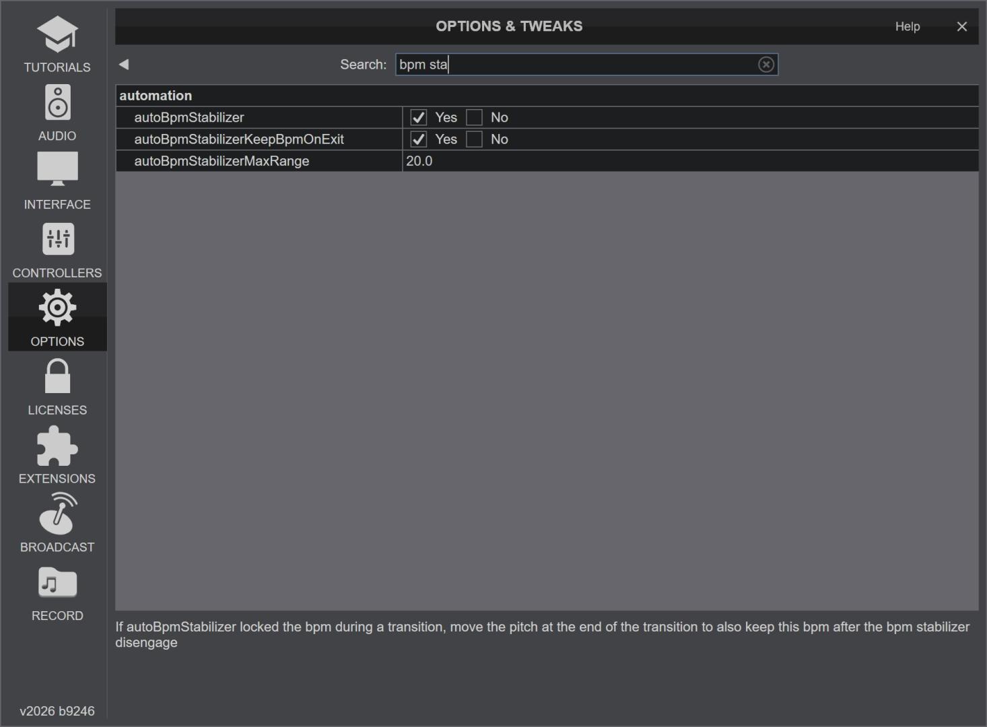
Task: Open the Tutorials graduation cap icon
Action: pyautogui.click(x=57, y=35)
